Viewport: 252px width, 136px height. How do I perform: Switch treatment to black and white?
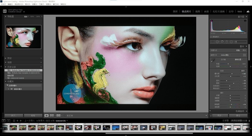coord(244,50)
